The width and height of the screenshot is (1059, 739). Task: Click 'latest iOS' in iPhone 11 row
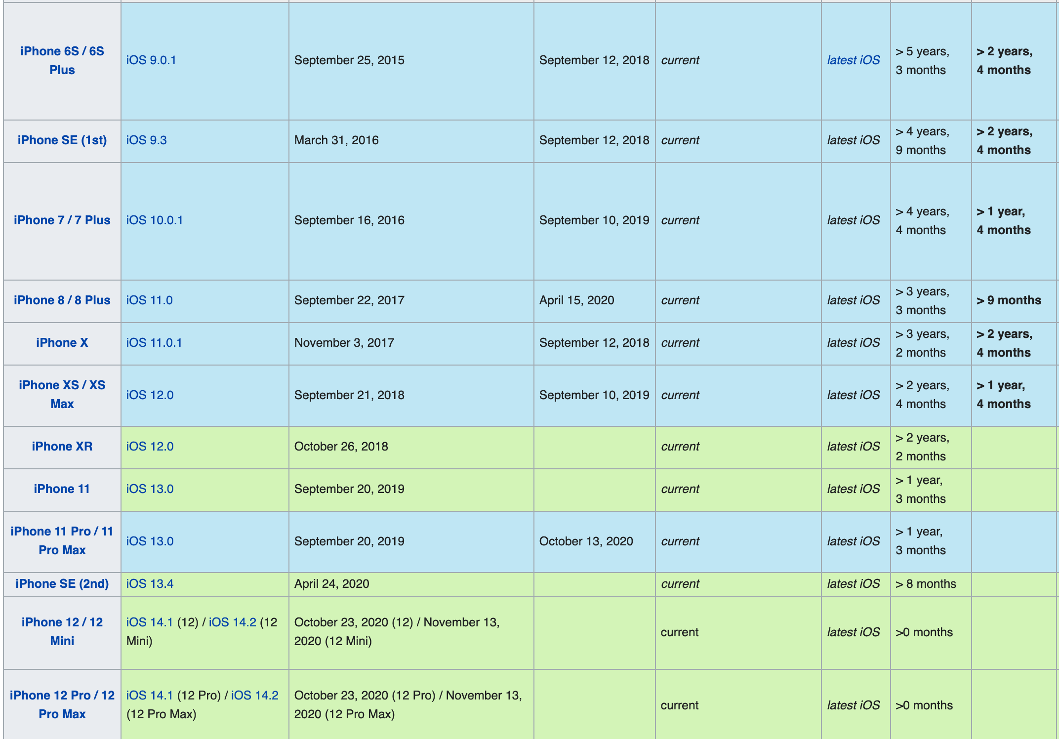[854, 489]
